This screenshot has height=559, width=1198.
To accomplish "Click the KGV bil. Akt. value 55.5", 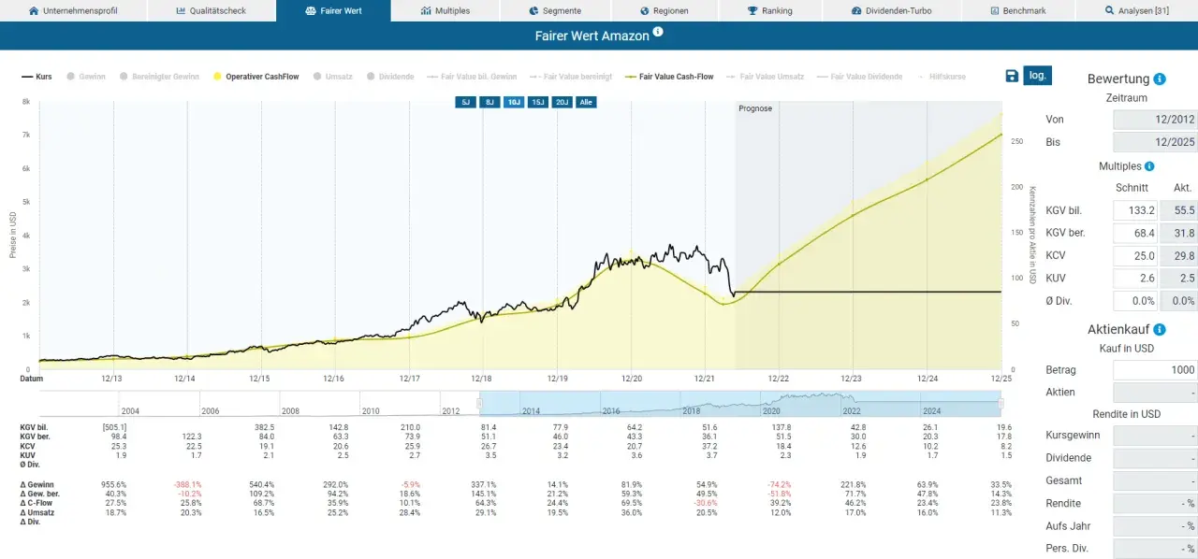I will pyautogui.click(x=1179, y=210).
